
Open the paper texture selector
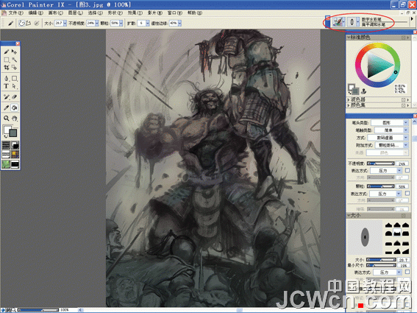(x=6, y=145)
